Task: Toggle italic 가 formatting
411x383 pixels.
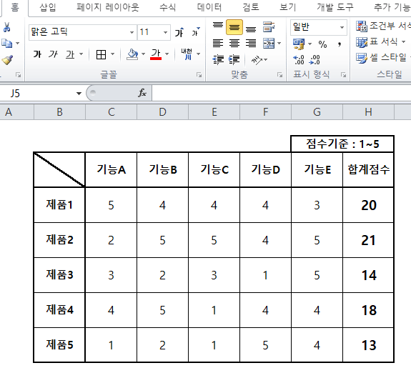Action: pyautogui.click(x=54, y=54)
